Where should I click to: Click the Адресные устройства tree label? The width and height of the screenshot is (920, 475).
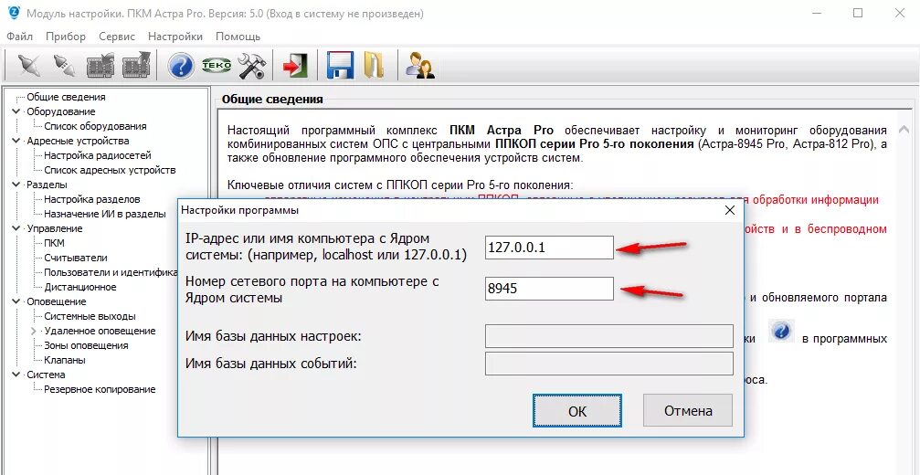[x=78, y=141]
